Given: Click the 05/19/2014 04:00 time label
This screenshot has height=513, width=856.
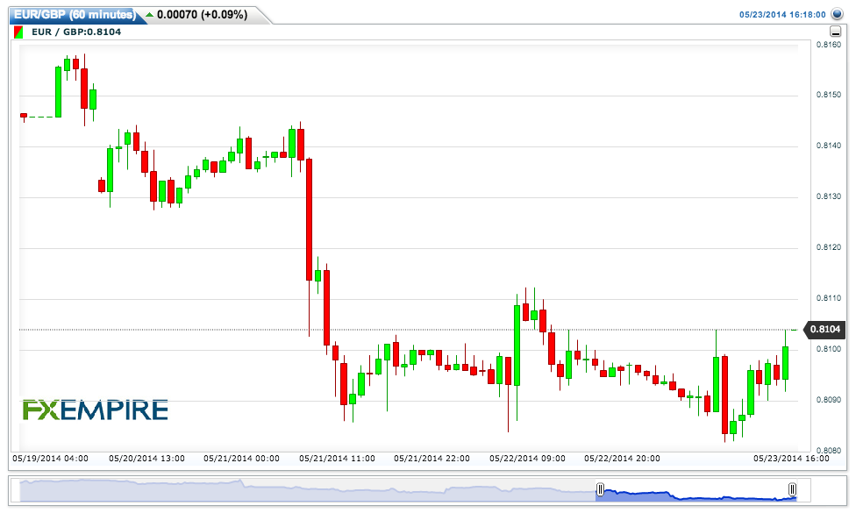Looking at the screenshot, I should coord(50,459).
